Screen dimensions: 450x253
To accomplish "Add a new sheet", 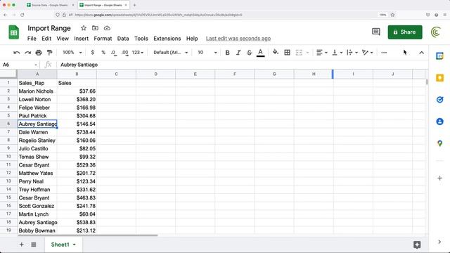I will coord(22,245).
